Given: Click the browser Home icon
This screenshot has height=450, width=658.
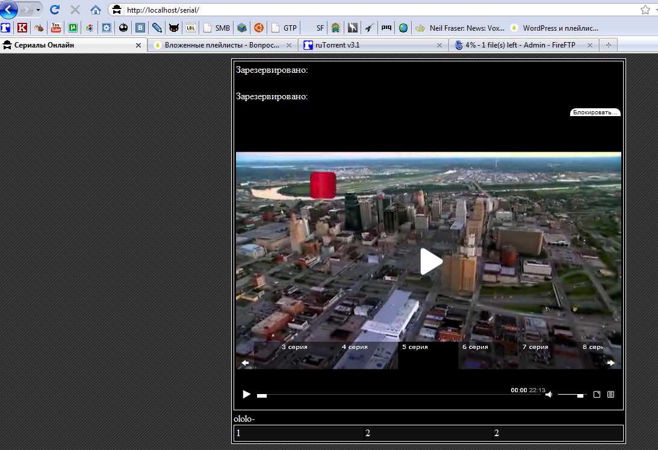Looking at the screenshot, I should tap(95, 10).
